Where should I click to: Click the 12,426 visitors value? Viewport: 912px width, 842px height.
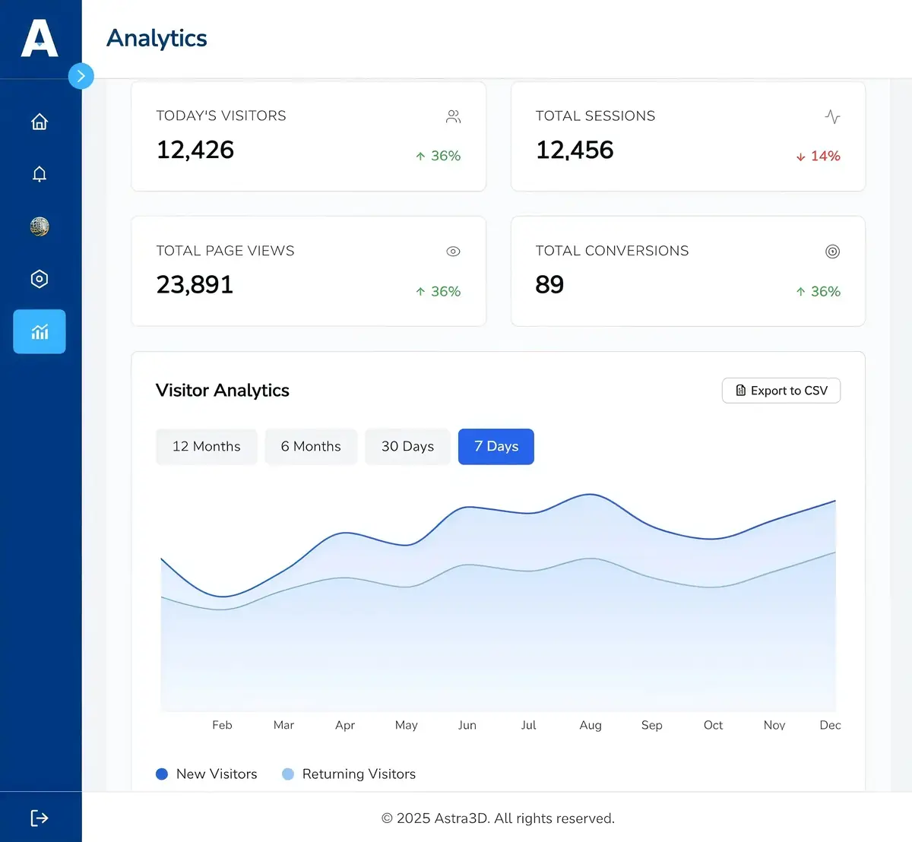coord(195,150)
